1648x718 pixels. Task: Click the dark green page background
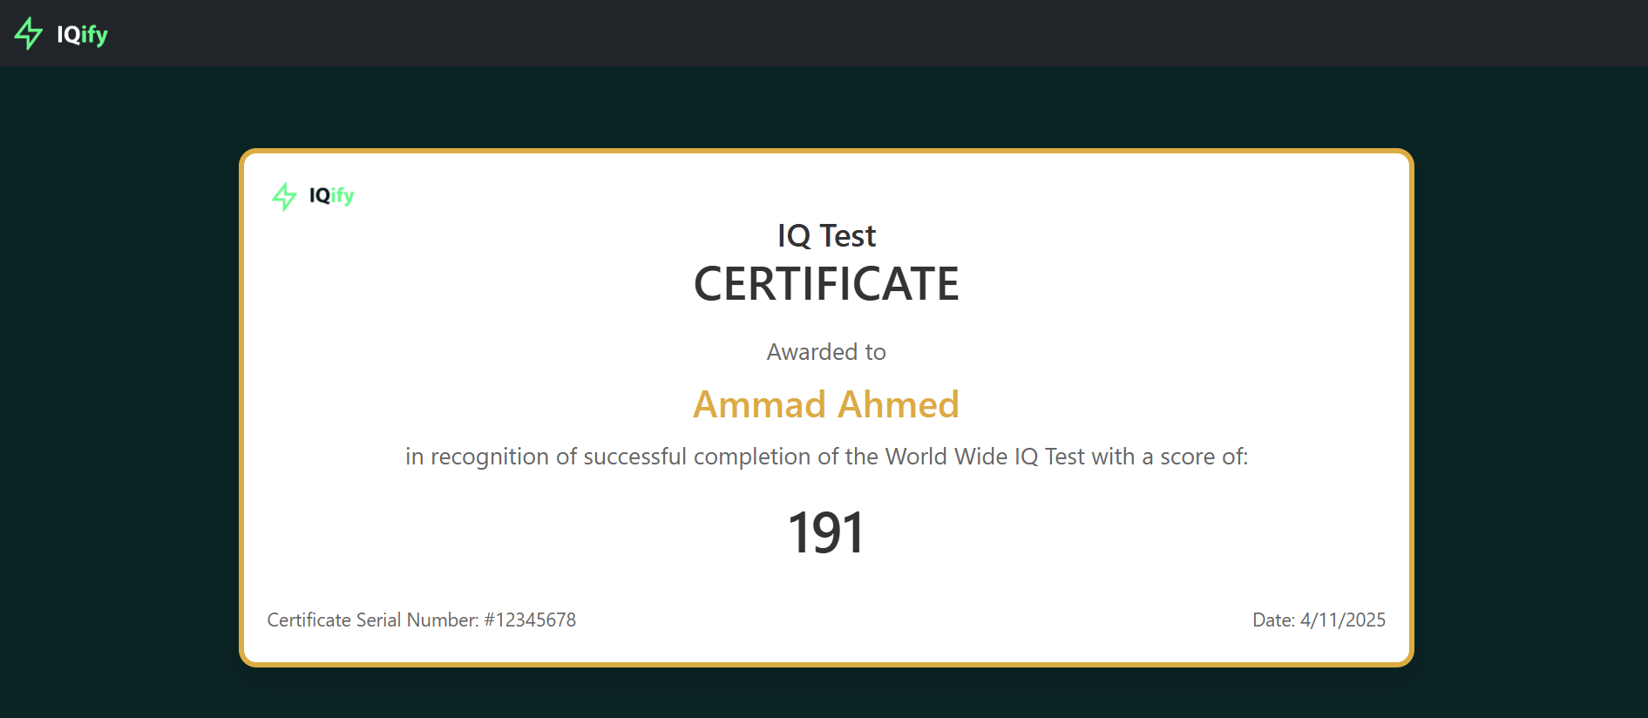pyautogui.click(x=122, y=392)
